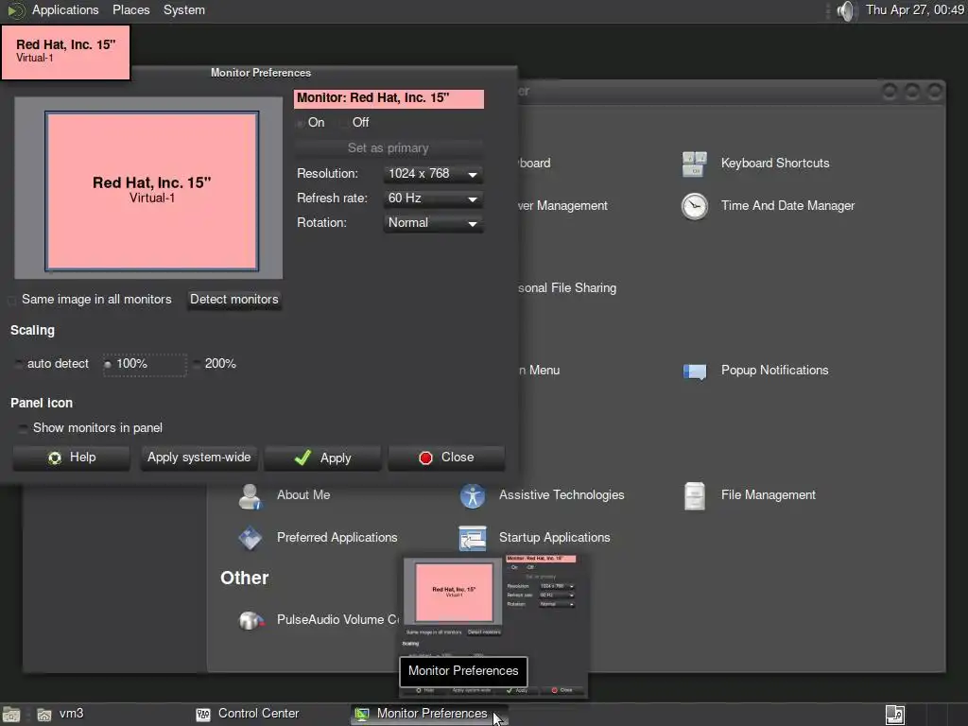
Task: Select 100% scaling option
Action: 108,364
